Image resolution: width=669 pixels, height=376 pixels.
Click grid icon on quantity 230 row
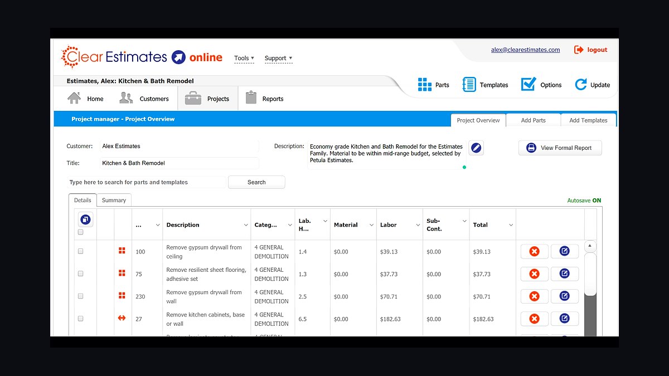[x=122, y=295]
